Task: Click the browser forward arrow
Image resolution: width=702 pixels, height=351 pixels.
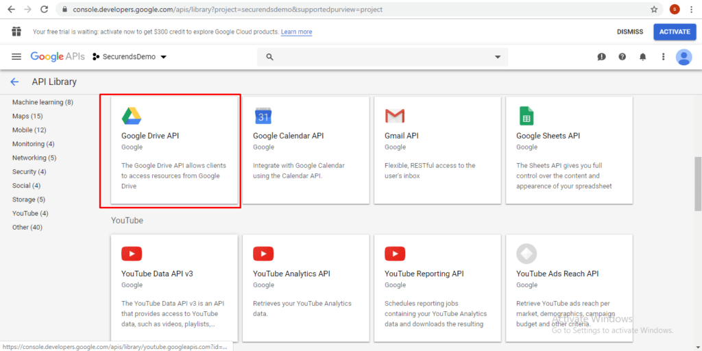Action: [27, 9]
